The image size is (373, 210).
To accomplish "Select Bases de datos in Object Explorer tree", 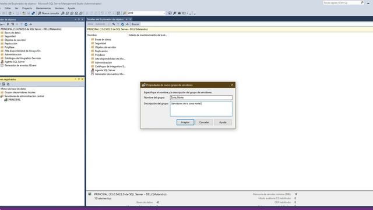I will tap(12, 33).
